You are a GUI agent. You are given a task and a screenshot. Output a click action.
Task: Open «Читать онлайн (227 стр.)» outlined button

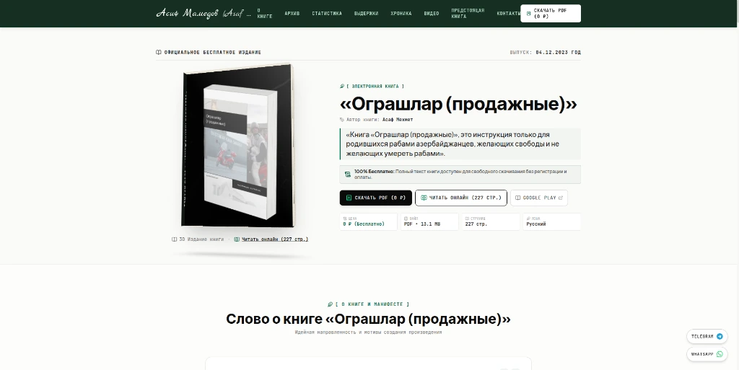click(461, 198)
